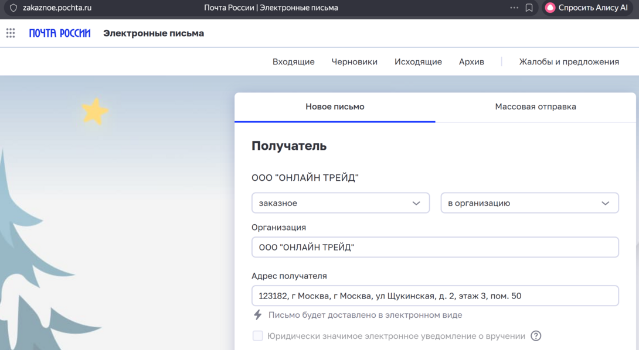Select the Новое письмо tab
The width and height of the screenshot is (639, 350).
tap(335, 107)
